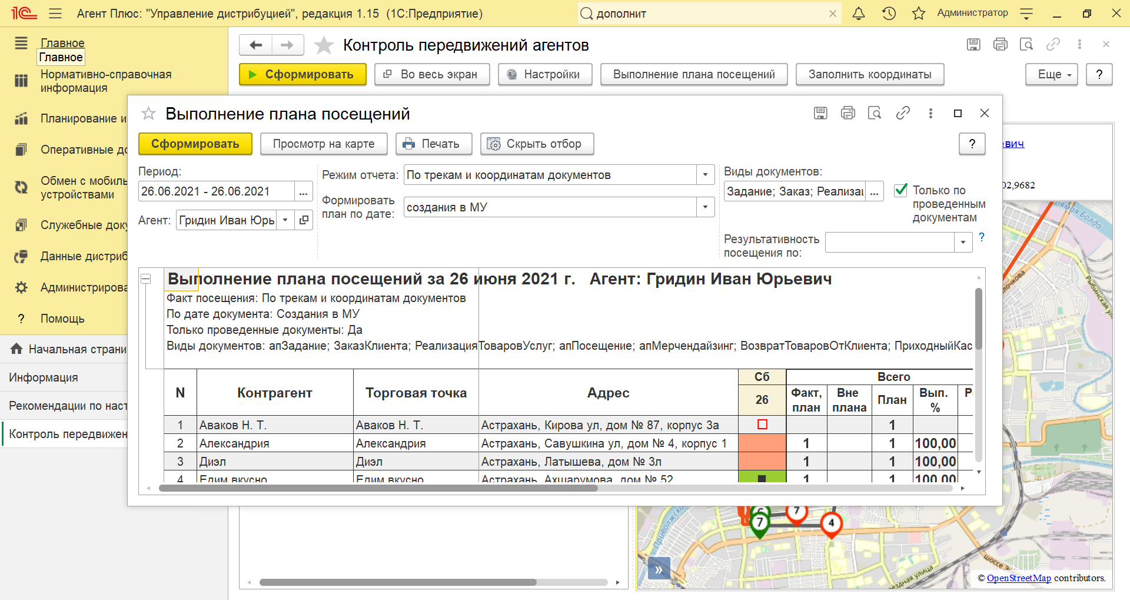Click Просмотр на карте button

(x=324, y=144)
